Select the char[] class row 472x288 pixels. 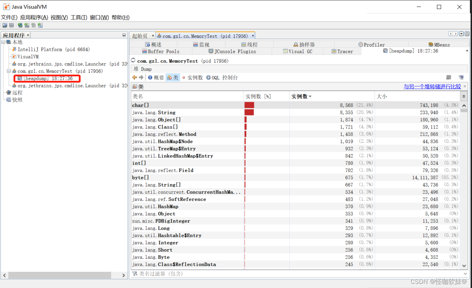coord(295,105)
